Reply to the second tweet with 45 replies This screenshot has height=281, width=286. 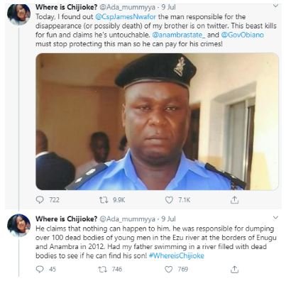(40, 269)
